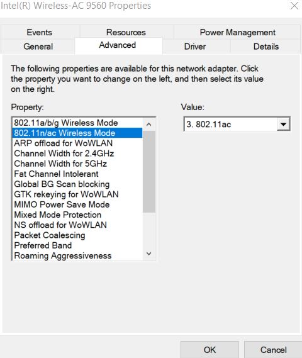Close the Wireless-AC 9560 Properties dialog
This screenshot has width=302, height=358.
point(294,6)
